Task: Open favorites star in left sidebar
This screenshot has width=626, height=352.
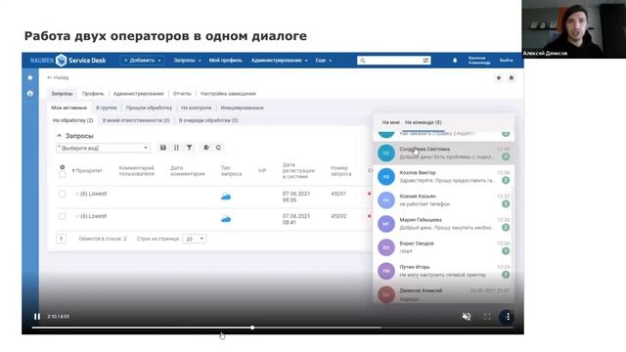Action: click(x=30, y=77)
